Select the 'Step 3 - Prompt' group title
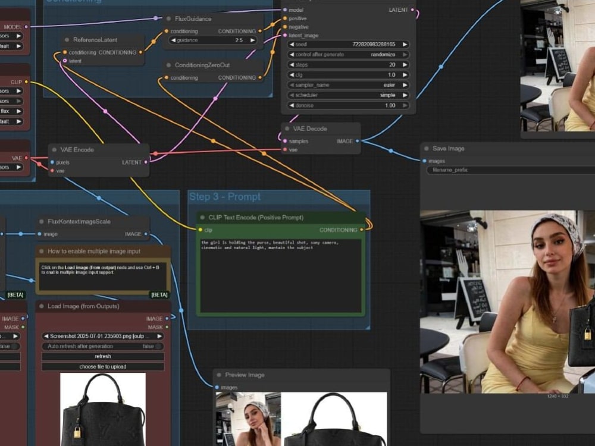 point(225,197)
